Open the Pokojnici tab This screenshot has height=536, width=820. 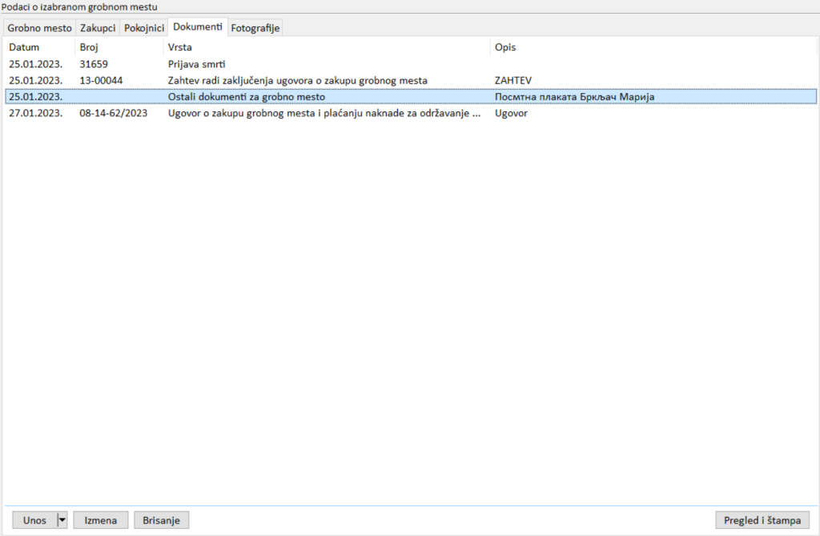(x=143, y=28)
